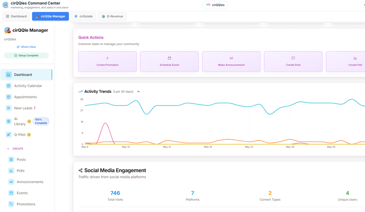Click the Create Promotion quick action

pos(108,61)
